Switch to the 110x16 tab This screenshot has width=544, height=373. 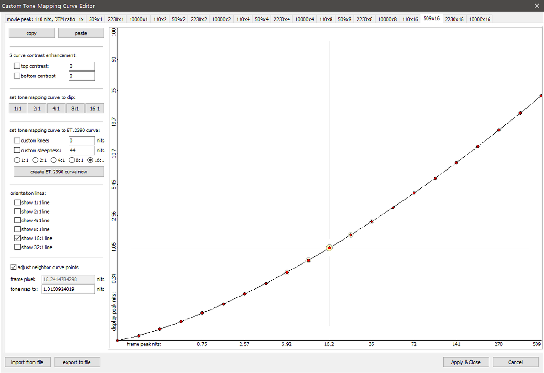point(410,19)
